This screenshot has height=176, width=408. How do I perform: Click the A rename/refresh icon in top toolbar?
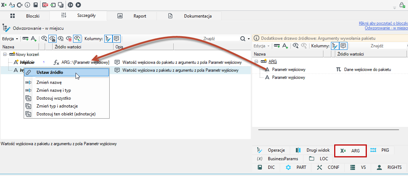point(12,5)
